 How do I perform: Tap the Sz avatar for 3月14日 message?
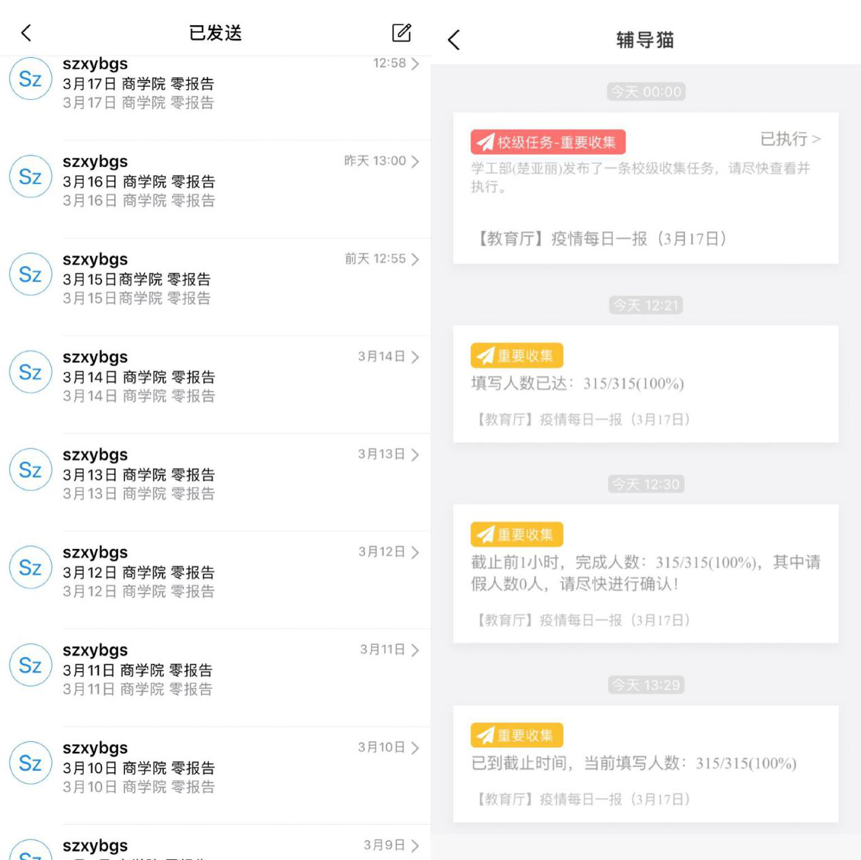pos(30,372)
